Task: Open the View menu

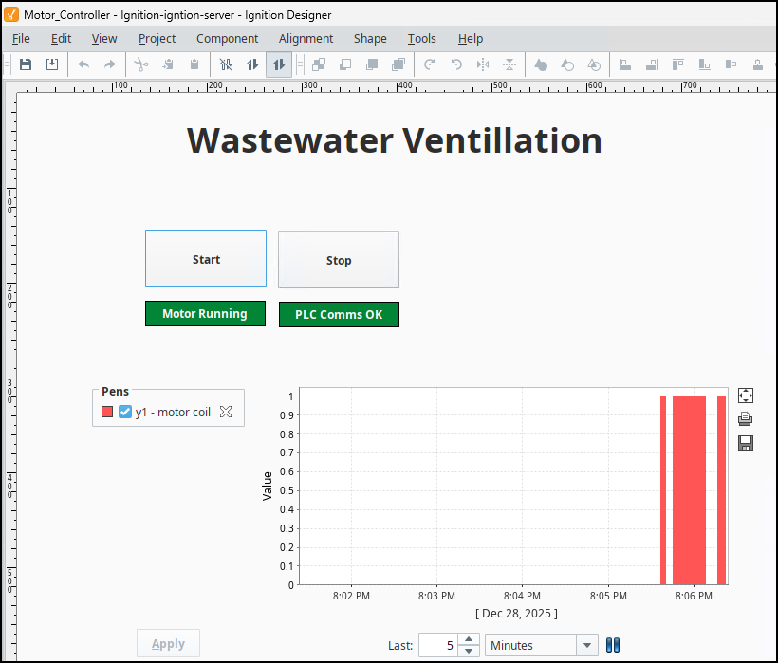Action: tap(104, 39)
